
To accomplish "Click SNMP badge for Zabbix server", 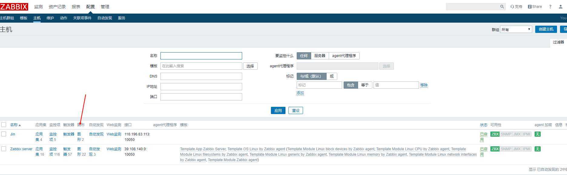I will pyautogui.click(x=506, y=149).
